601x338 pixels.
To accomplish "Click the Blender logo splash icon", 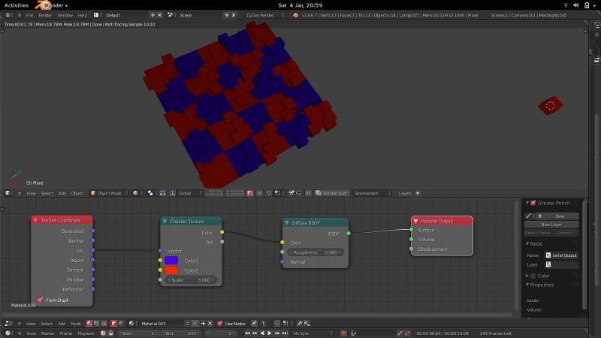I will [x=295, y=15].
